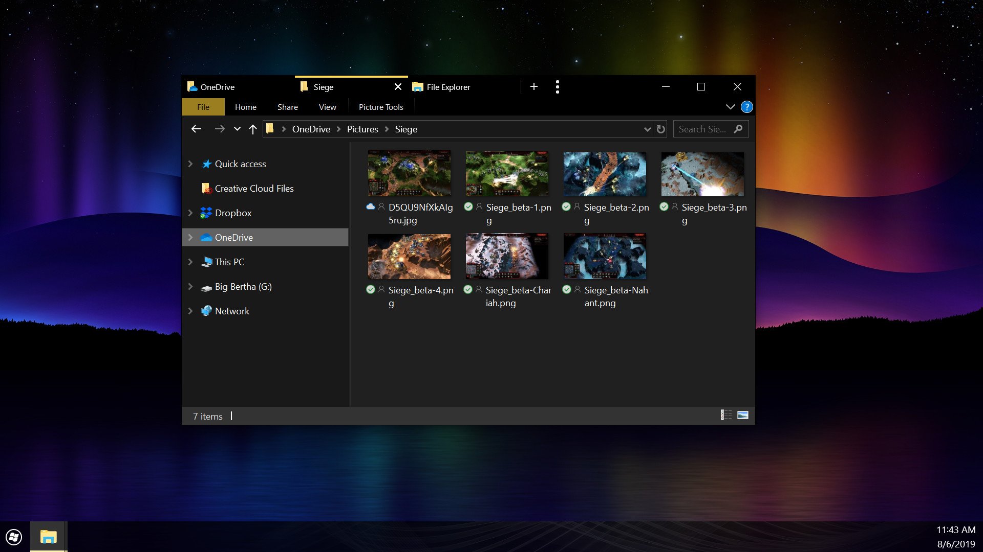
Task: Click cloud status icon on D5QU9NfXkAIg5ru.jpg
Action: point(371,206)
